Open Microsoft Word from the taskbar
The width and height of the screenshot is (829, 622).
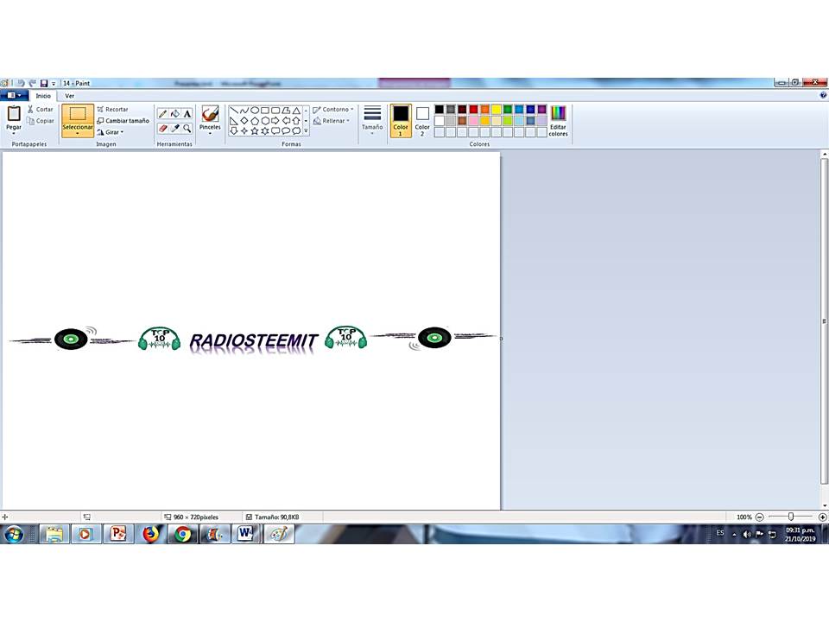(x=246, y=534)
